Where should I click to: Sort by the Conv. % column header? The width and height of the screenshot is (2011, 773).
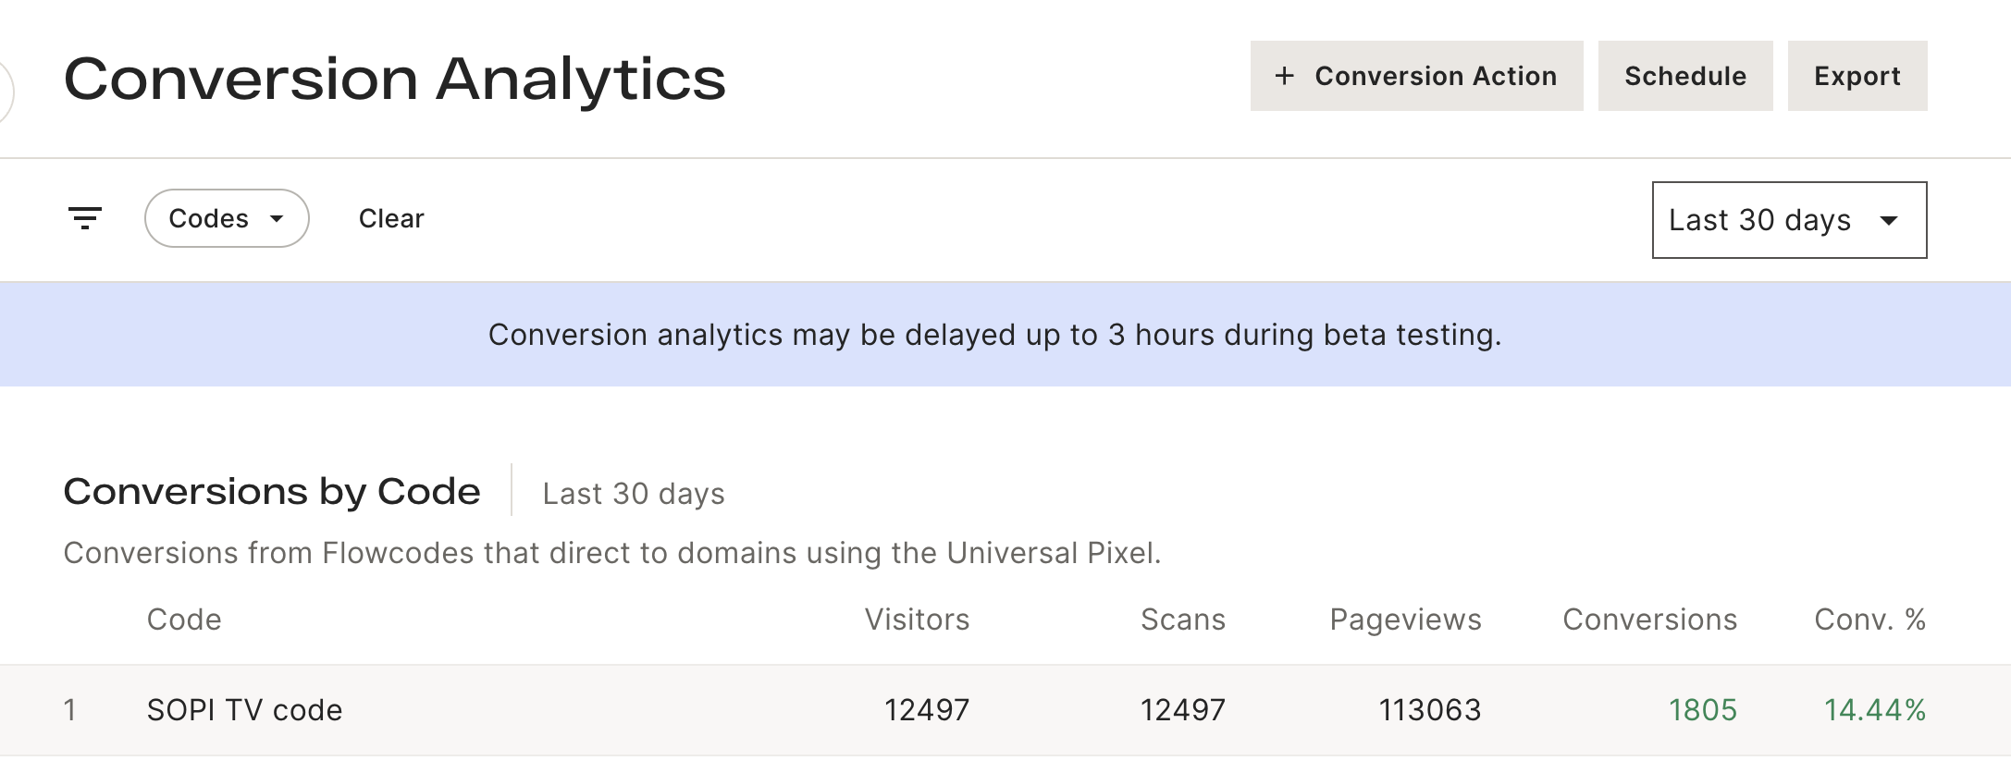coord(1869,620)
